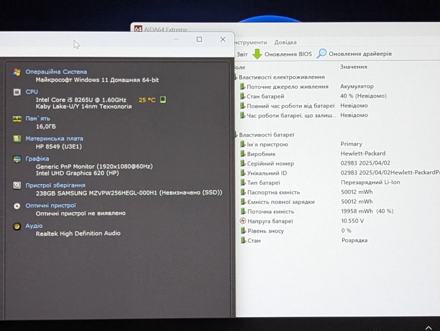Viewport: 440px width, 331px height.
Task: Click the CPU chip icon
Action: pos(17,92)
